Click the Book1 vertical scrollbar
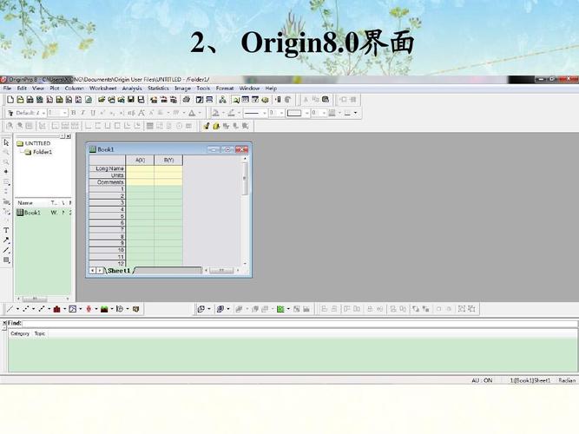 coord(245,211)
